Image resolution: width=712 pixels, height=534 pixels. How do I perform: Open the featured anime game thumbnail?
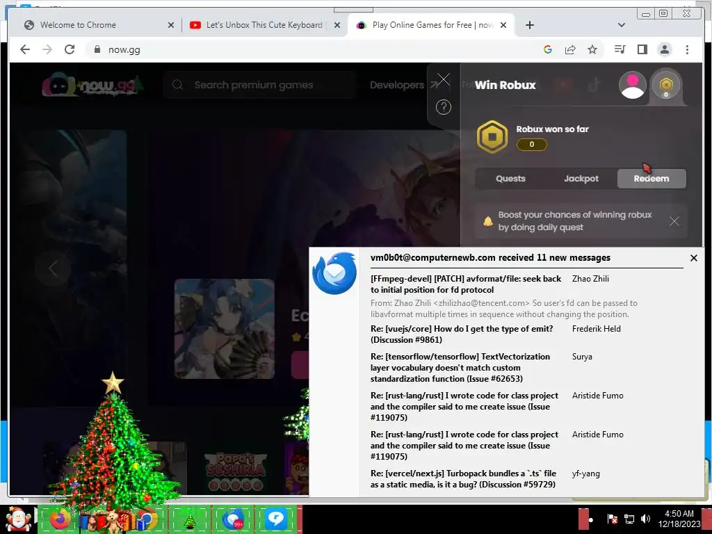pyautogui.click(x=225, y=329)
